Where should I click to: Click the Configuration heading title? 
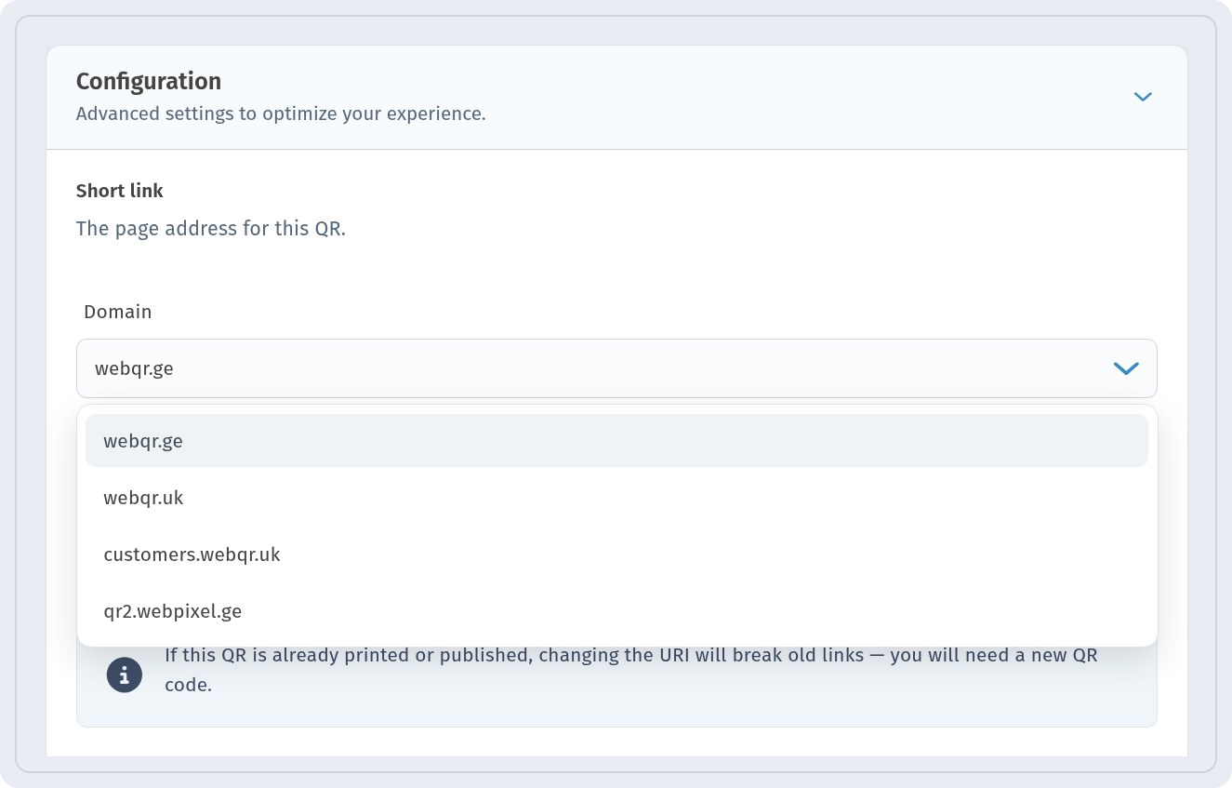(x=149, y=82)
